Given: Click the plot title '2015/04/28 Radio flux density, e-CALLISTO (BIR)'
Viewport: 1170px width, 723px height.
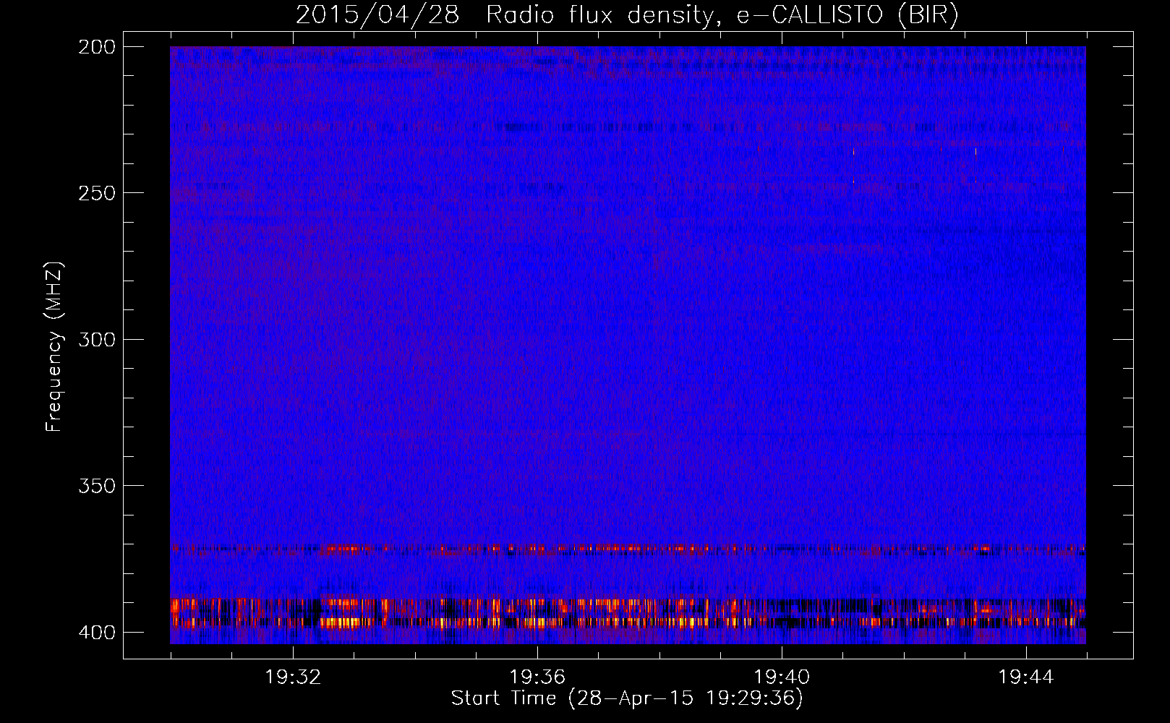Looking at the screenshot, I should pos(627,14).
